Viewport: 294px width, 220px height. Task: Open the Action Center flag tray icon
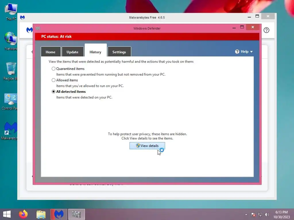(x=253, y=215)
